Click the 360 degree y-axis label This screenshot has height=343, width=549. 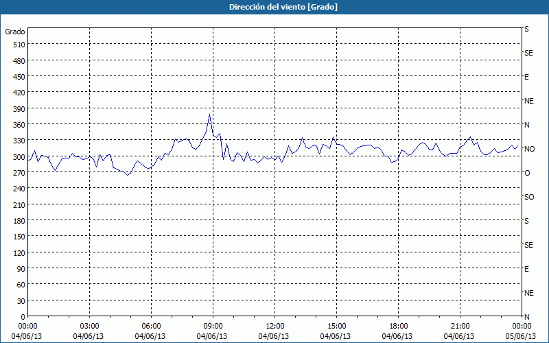coord(18,124)
